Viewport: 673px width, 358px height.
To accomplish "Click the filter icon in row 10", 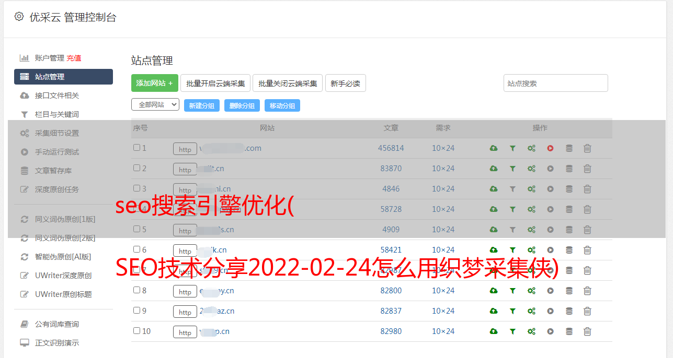I will pos(512,331).
